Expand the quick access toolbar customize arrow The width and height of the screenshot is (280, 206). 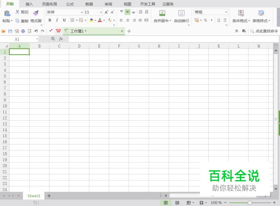[51, 31]
